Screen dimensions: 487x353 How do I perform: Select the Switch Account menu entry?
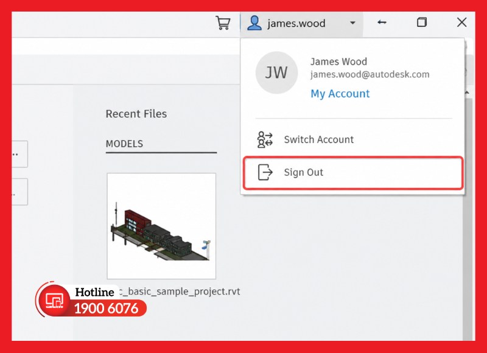click(x=352, y=140)
